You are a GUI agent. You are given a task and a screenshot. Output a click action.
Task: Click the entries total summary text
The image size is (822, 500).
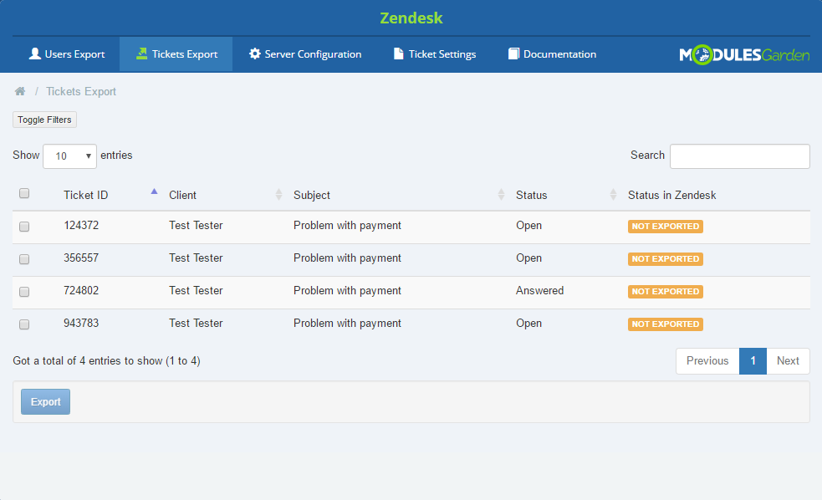pos(106,360)
